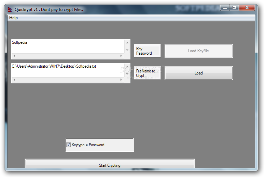265x178 pixels.
Task: Click up arrow in file path field scrollbar
Action: (x=127, y=66)
